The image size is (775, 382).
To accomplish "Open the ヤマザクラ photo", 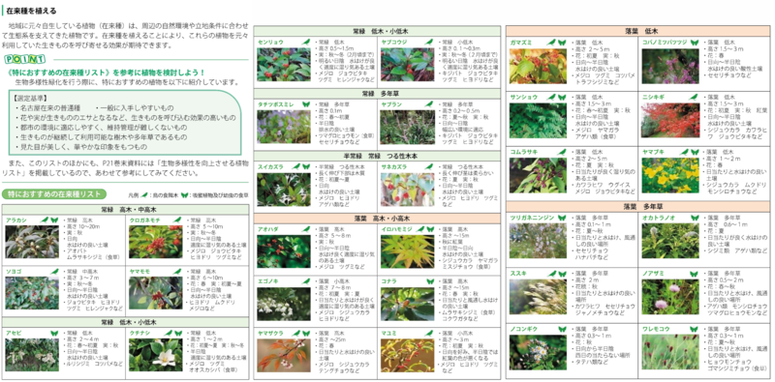I will coord(284,355).
